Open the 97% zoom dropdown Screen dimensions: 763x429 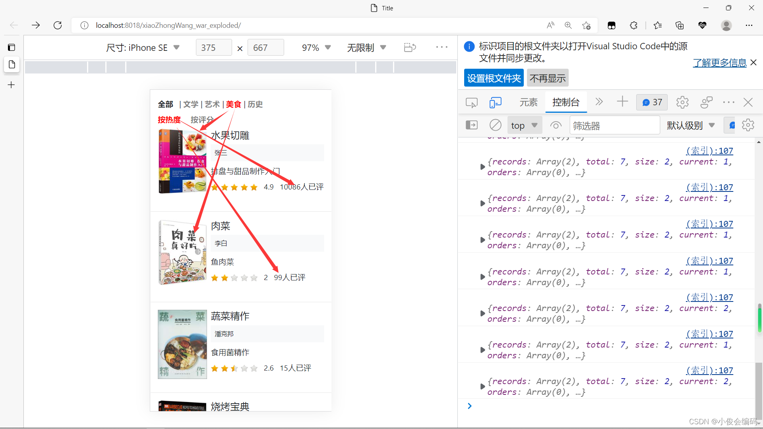(316, 48)
